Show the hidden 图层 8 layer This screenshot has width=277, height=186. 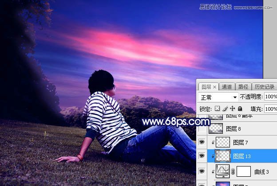(202, 128)
